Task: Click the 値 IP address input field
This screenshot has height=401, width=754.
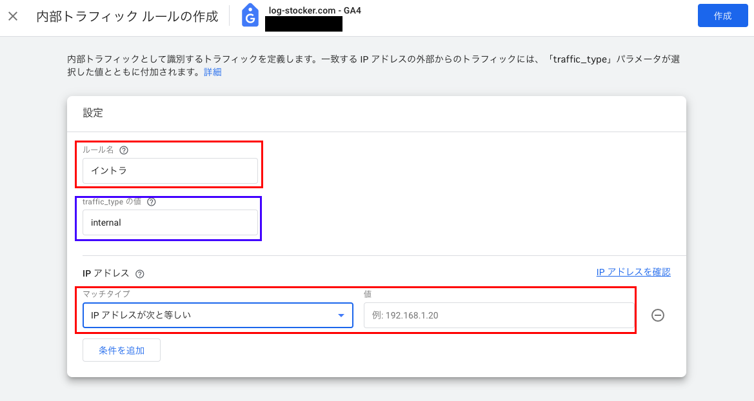Action: tap(499, 315)
